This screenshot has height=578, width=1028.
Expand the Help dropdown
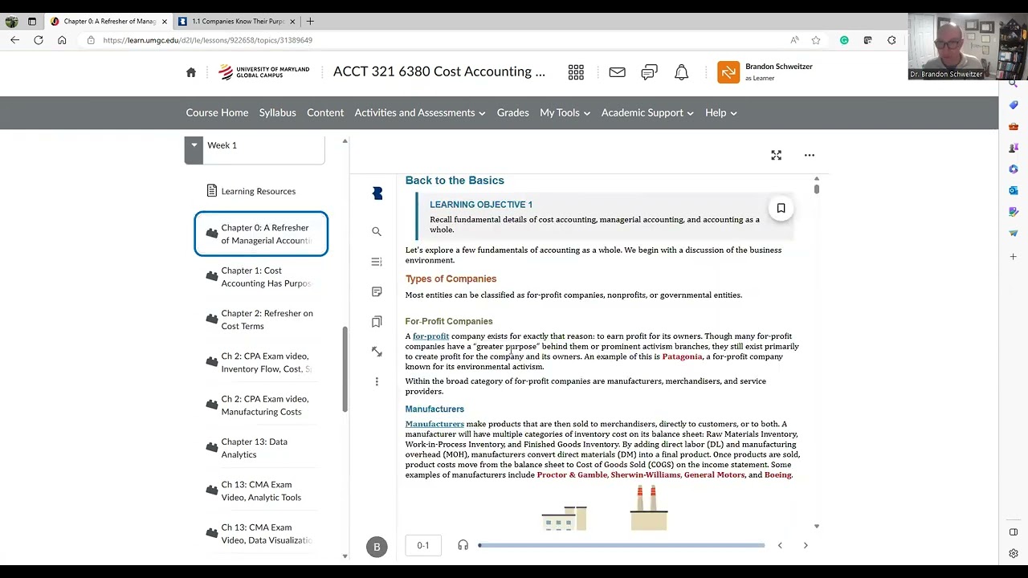[x=721, y=113]
